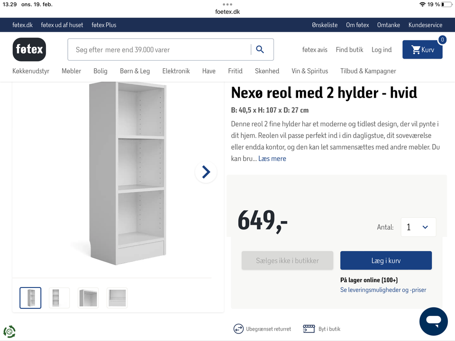The width and height of the screenshot is (455, 341).
Task: Open the Vin & Spiritus menu
Action: pyautogui.click(x=309, y=71)
